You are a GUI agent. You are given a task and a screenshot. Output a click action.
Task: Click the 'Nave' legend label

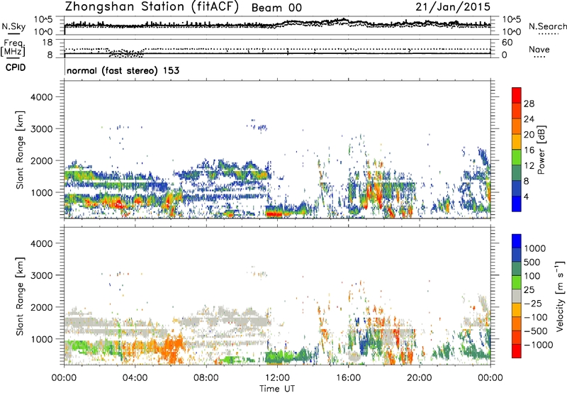pyautogui.click(x=539, y=50)
